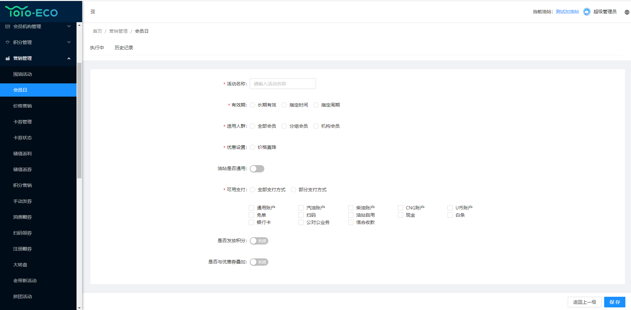Collapse the 营销管理 chevron
This screenshot has width=631, height=310.
[x=69, y=58]
